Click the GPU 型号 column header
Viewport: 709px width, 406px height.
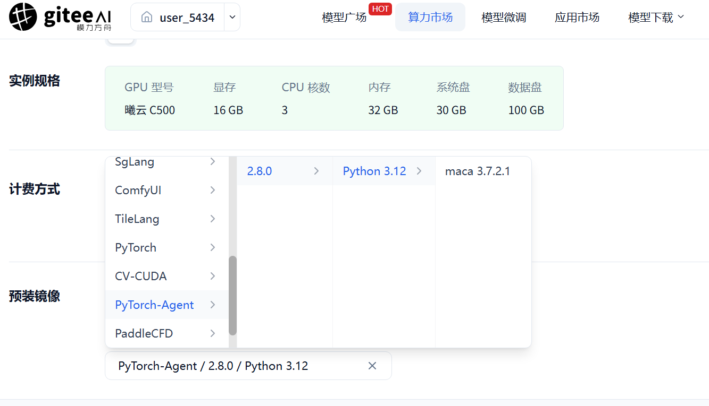[x=149, y=88]
